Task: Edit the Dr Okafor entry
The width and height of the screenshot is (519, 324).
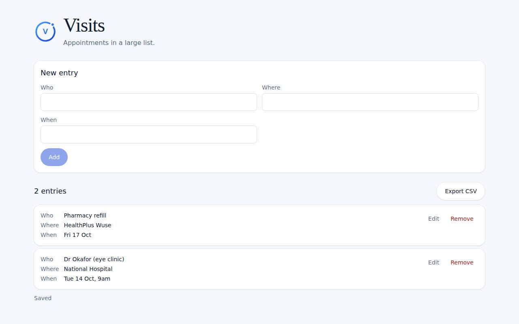Action: (433, 262)
